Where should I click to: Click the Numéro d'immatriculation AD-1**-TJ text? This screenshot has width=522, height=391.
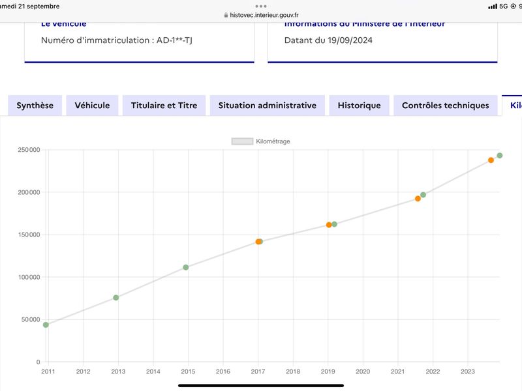[117, 40]
